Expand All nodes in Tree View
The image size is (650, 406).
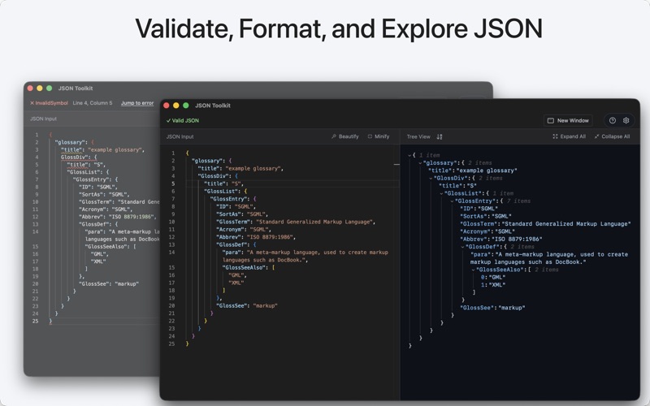point(570,136)
